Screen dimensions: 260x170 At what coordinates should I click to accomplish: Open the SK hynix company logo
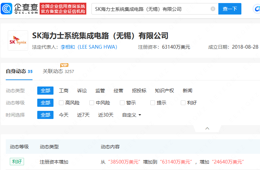[x=18, y=41]
